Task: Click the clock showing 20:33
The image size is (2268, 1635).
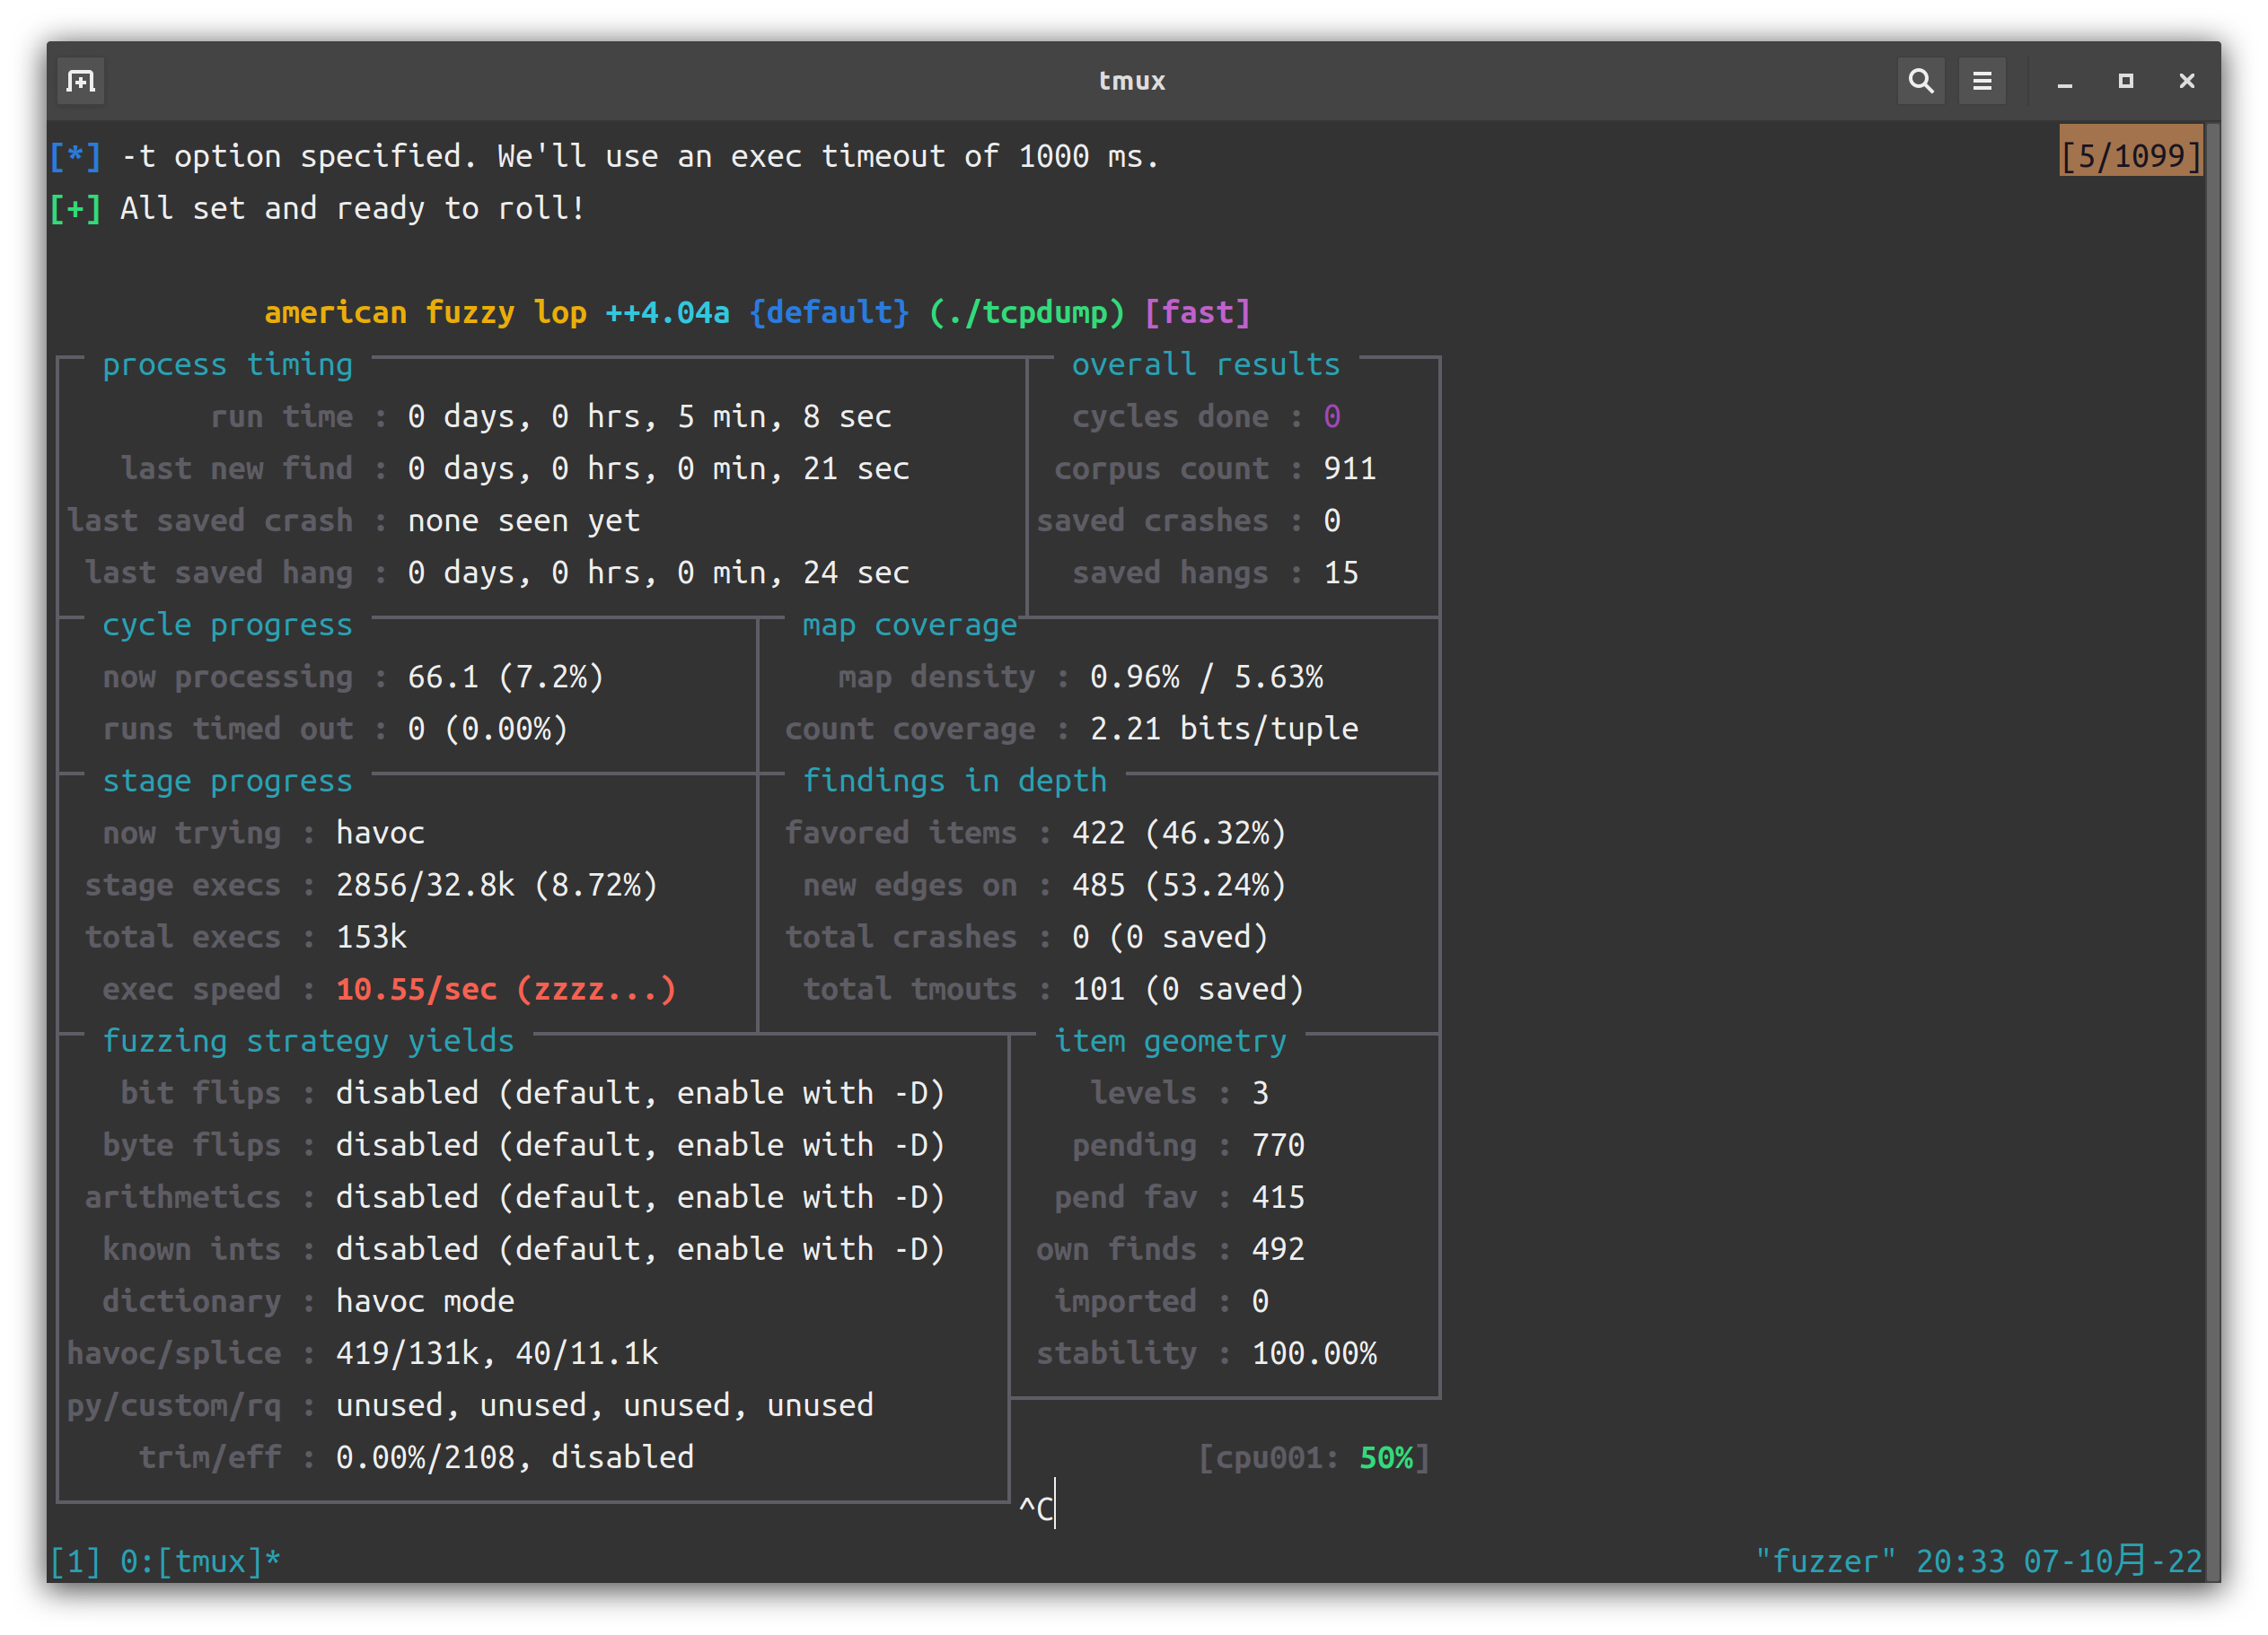Action: click(x=1961, y=1560)
